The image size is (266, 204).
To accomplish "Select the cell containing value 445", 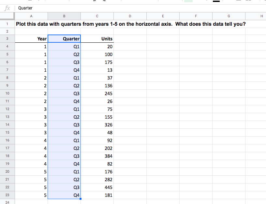I will click(97, 187).
